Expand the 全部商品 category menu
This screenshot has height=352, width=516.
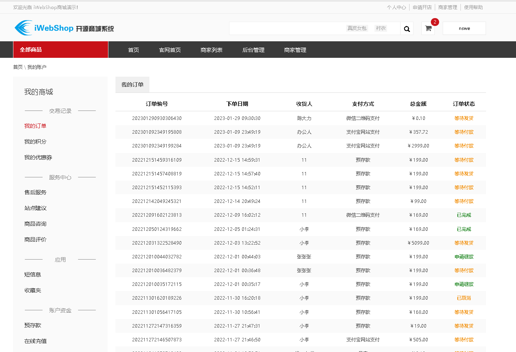click(x=60, y=50)
